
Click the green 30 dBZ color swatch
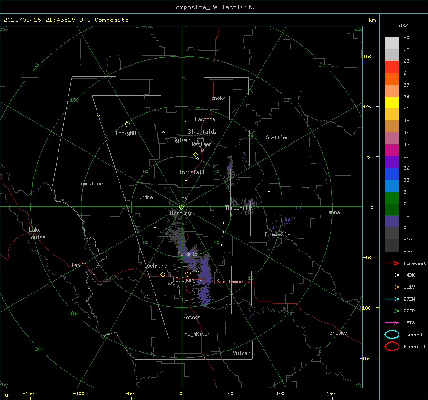392,197
